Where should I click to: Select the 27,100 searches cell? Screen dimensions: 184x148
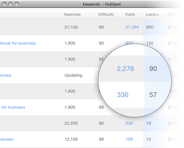(71, 27)
